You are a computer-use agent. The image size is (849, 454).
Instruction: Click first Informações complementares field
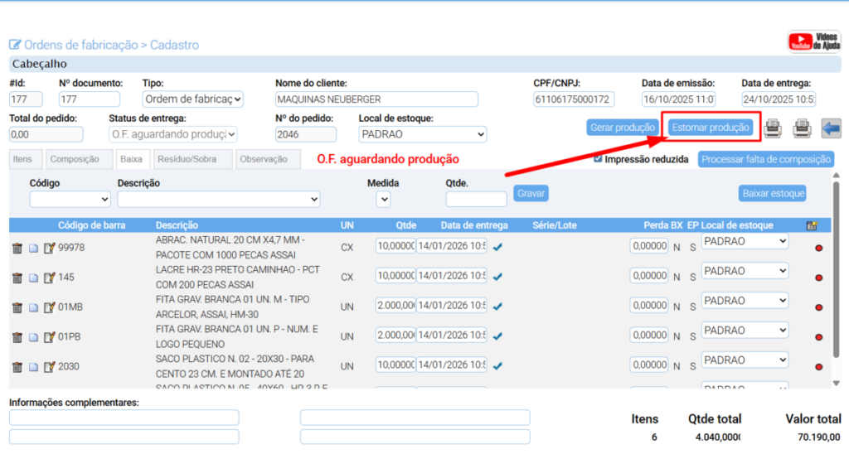124,418
